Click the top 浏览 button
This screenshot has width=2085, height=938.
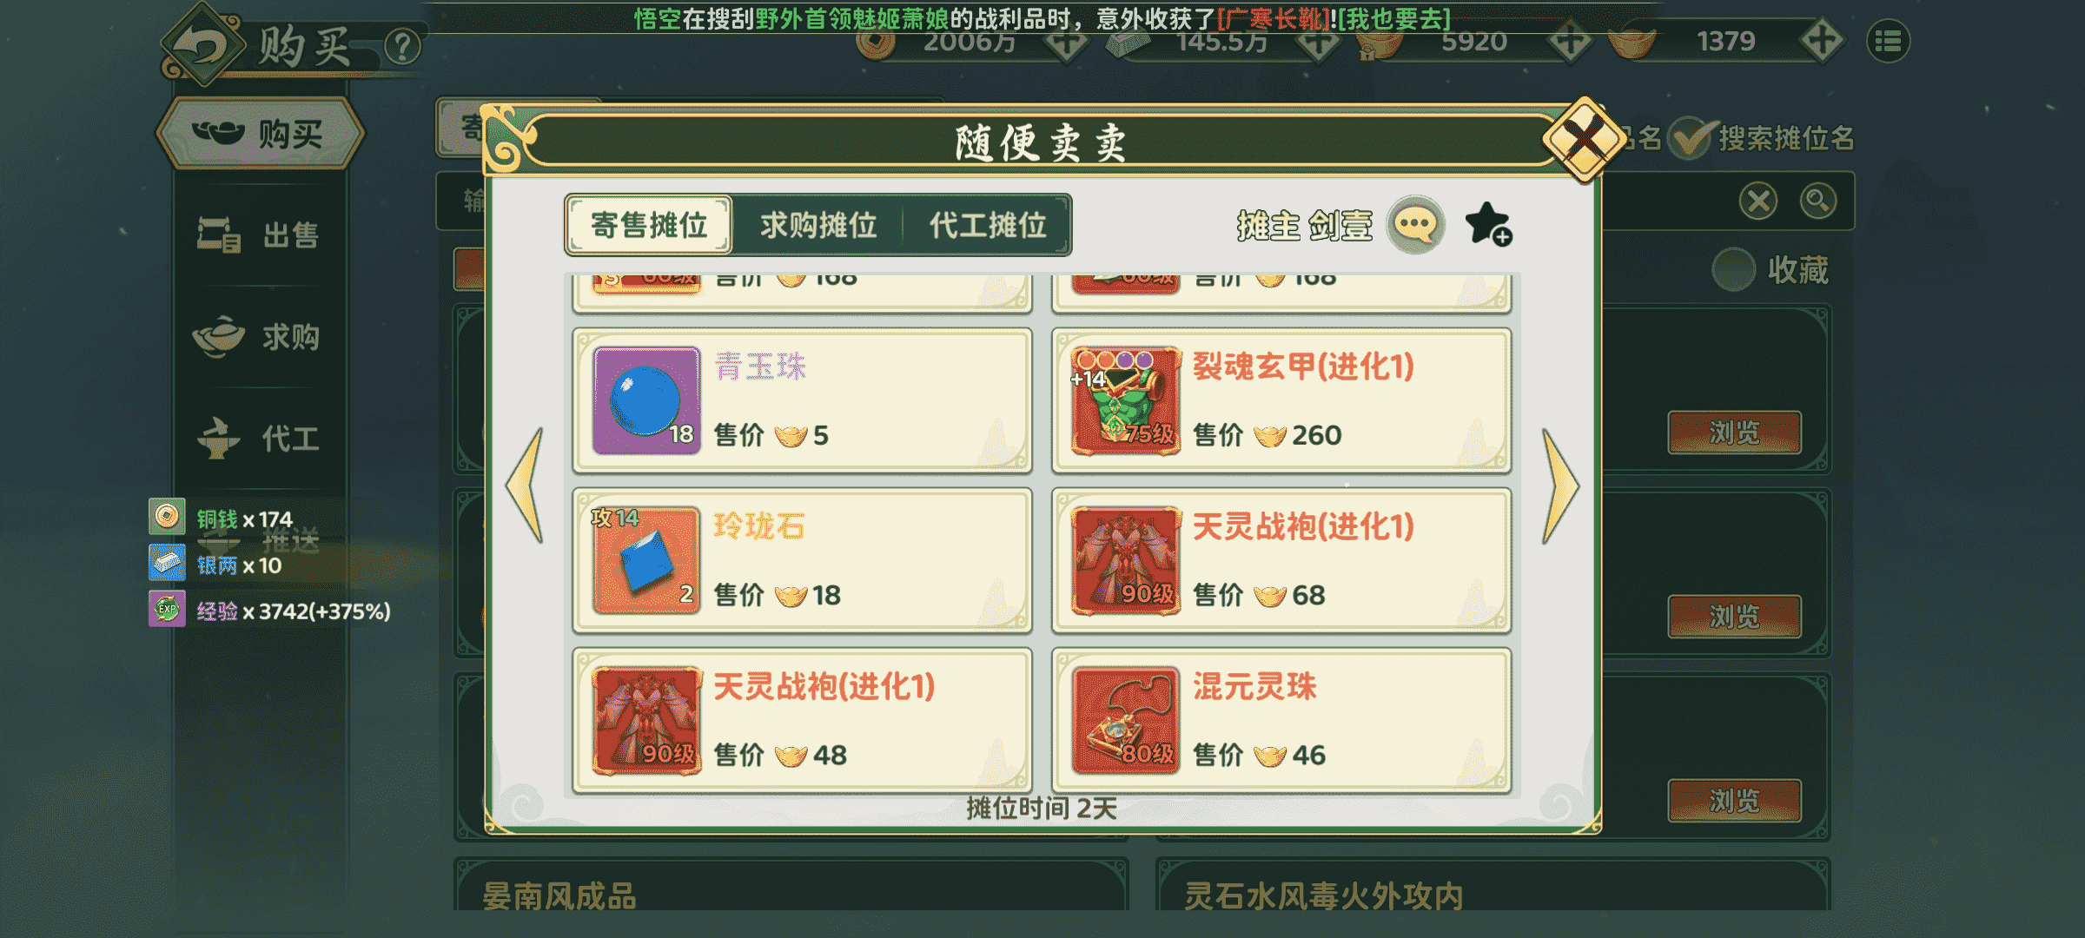click(x=1734, y=433)
